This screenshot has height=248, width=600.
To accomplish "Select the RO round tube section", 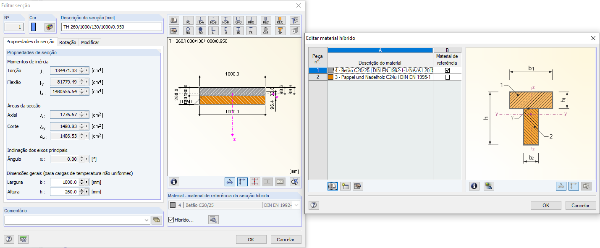I will [x=188, y=31].
